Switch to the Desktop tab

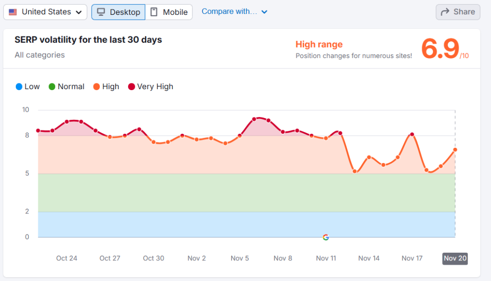(x=118, y=12)
